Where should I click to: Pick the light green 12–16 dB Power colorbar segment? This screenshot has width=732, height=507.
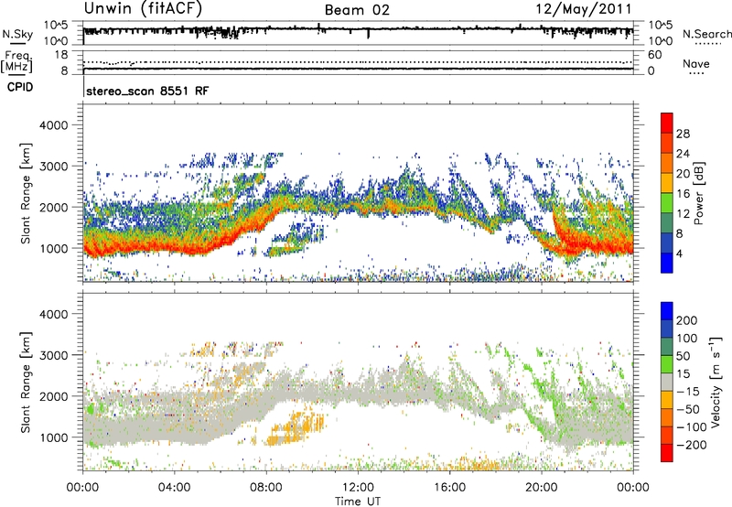(x=667, y=203)
